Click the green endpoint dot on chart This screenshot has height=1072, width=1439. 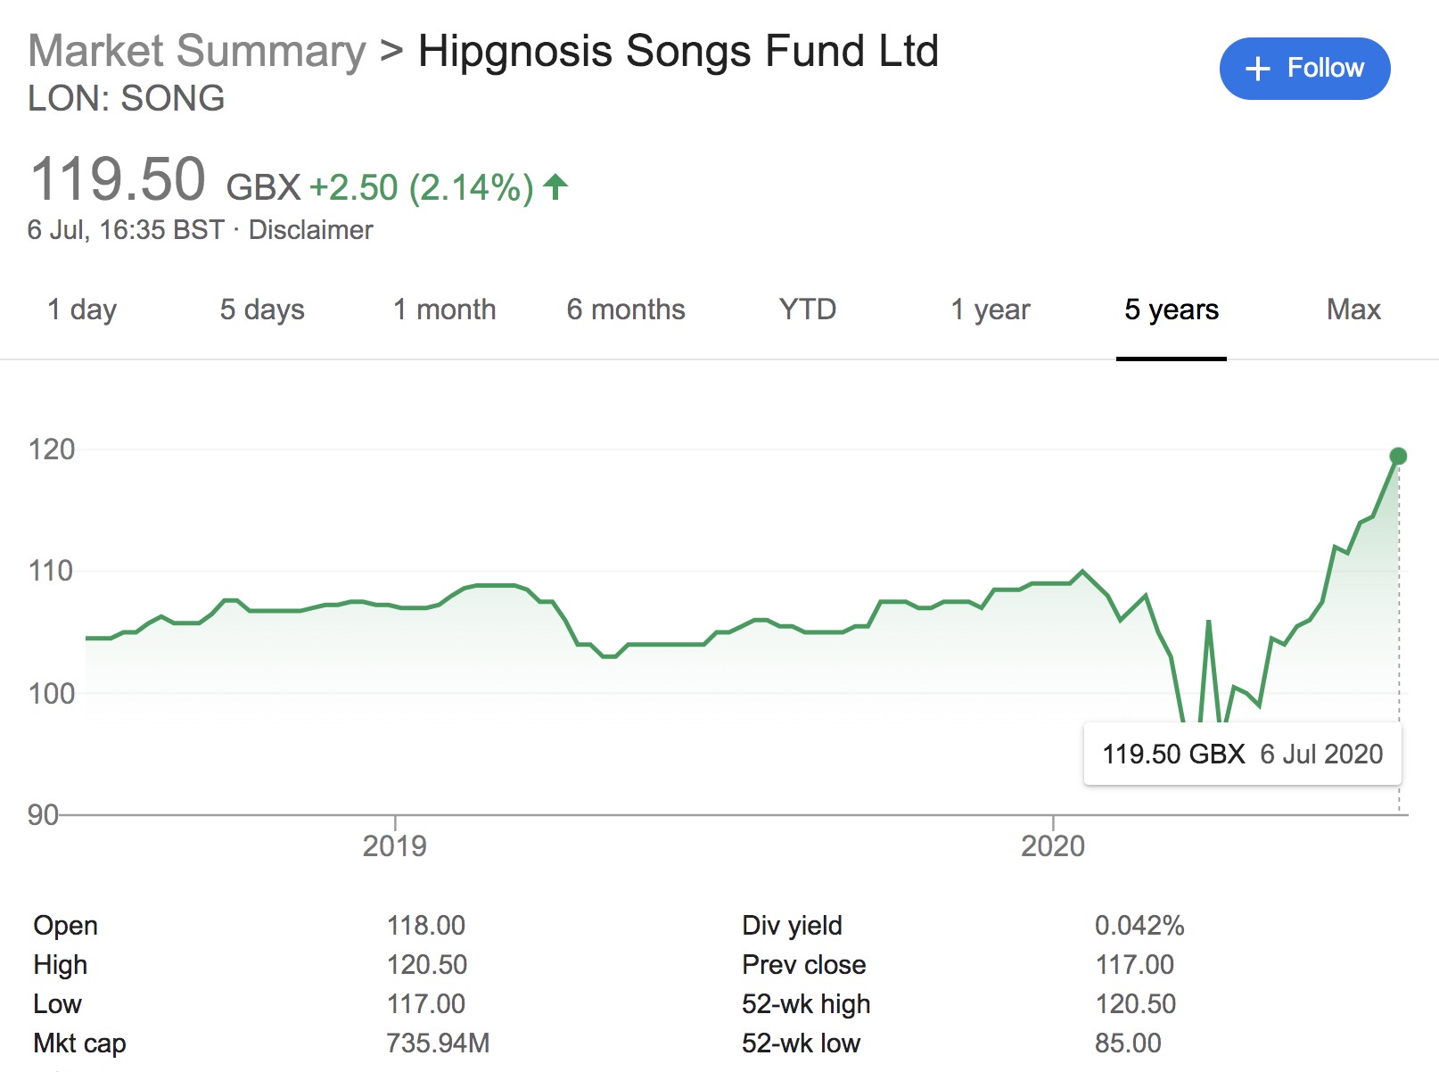[x=1398, y=457]
